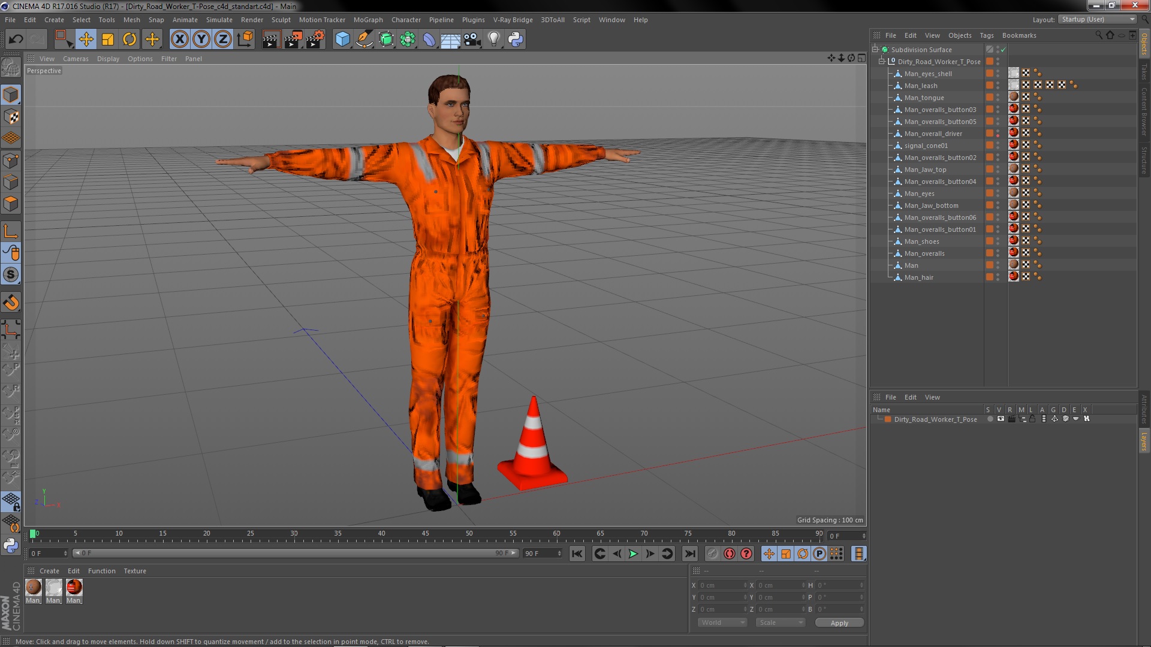Screen dimensions: 1151x647
Task: Play the animation forward
Action: [633, 554]
